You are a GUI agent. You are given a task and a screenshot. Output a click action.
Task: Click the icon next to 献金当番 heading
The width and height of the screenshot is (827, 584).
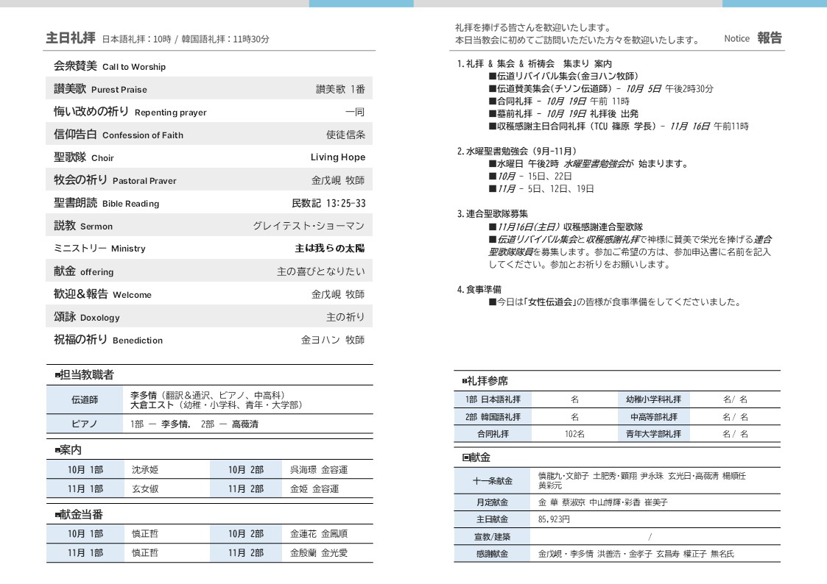(57, 515)
